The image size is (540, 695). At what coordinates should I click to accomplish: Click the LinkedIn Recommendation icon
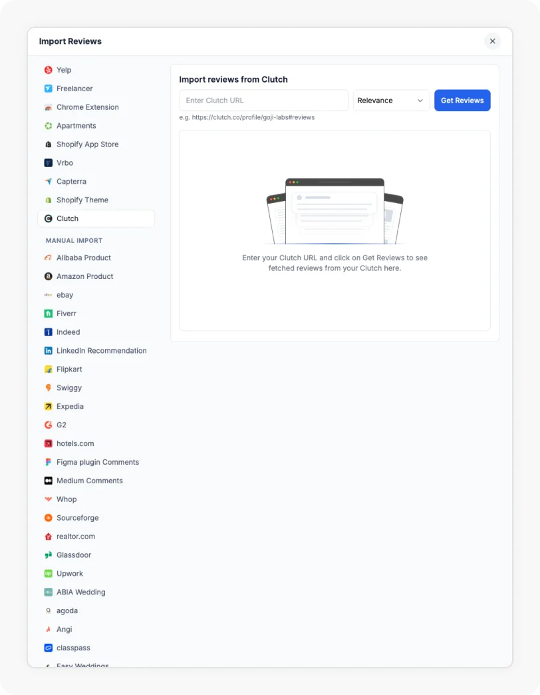point(49,351)
